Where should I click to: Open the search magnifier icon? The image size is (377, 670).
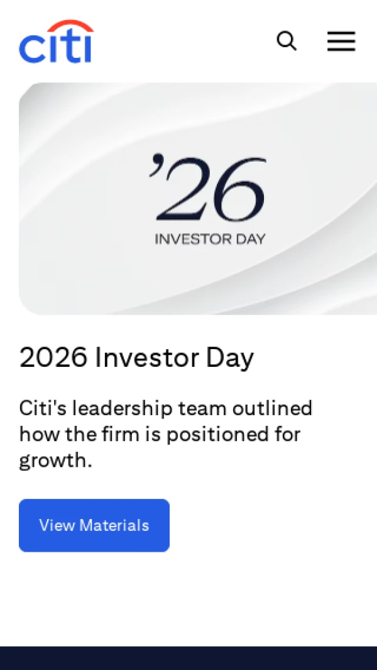click(x=287, y=41)
